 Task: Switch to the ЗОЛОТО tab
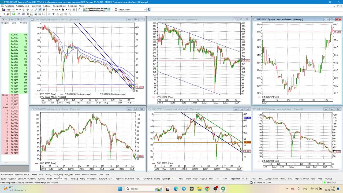41,179
